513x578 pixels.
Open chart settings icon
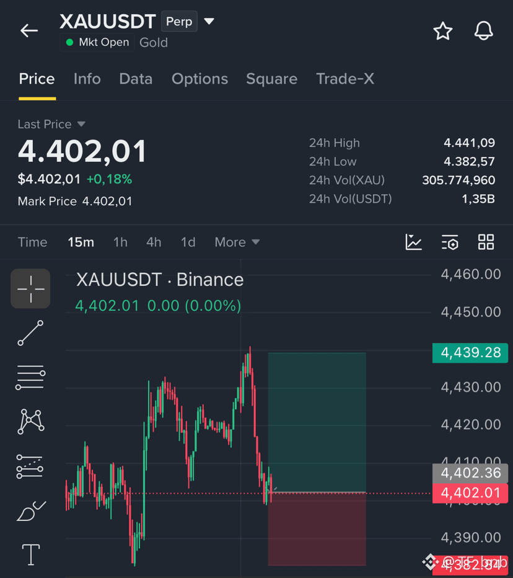point(450,242)
